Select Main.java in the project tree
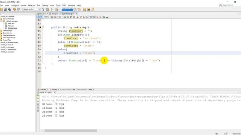This screenshot has height=135, width=241. [x=11, y=26]
